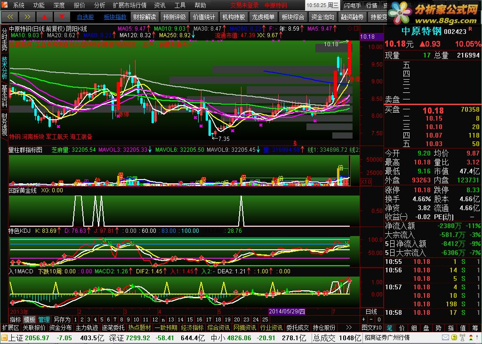This screenshot has width=482, height=344.
Task: Click the 日线 period label
Action: [371, 311]
